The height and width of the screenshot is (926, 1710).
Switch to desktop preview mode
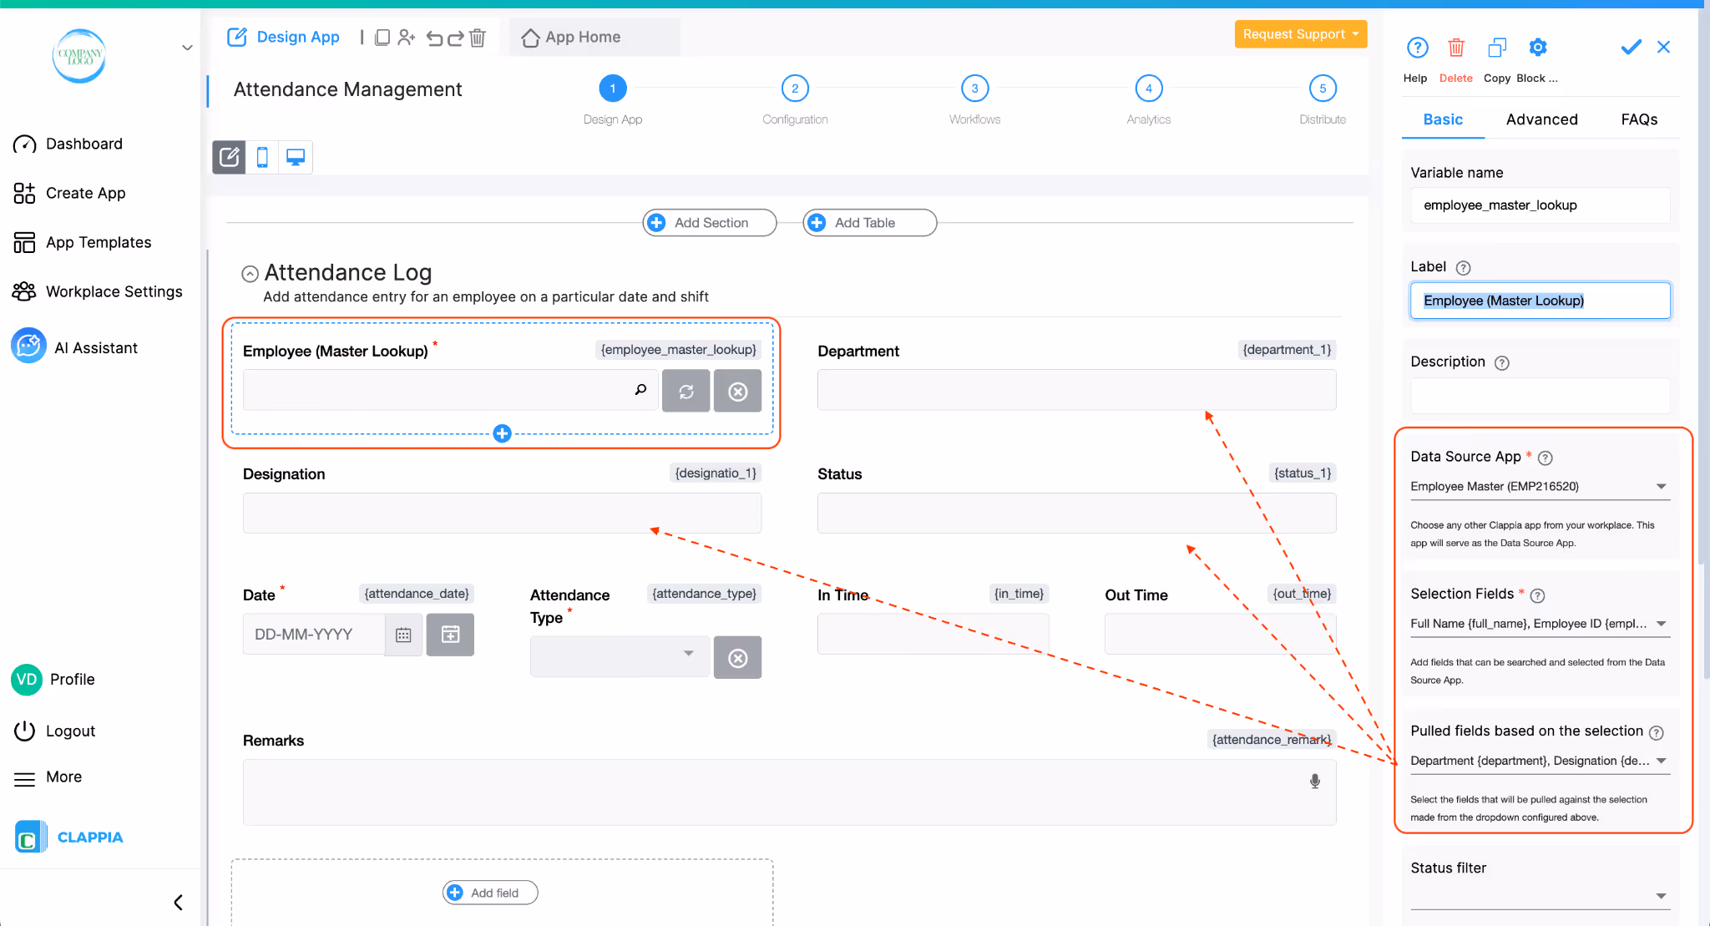(x=294, y=156)
